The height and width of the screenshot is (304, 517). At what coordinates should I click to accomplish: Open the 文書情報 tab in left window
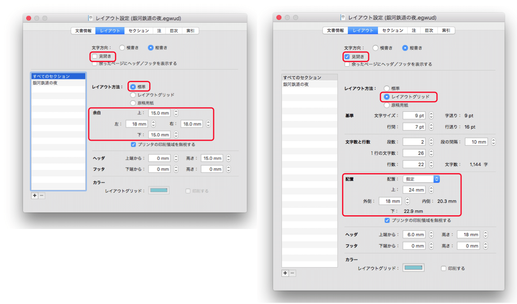83,31
